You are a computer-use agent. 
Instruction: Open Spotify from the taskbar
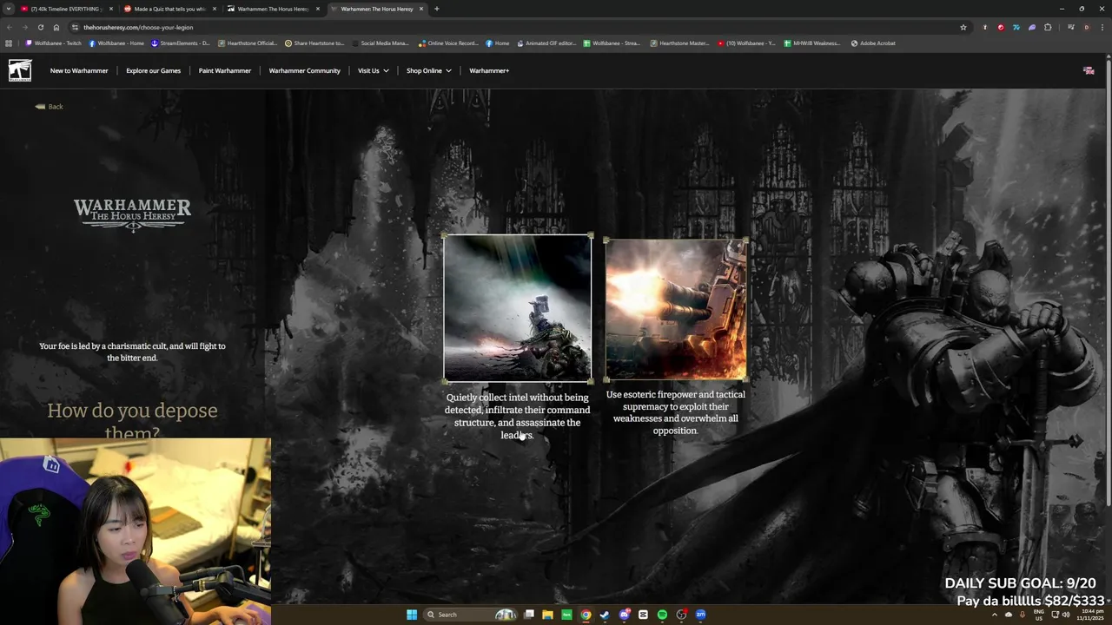click(x=662, y=615)
